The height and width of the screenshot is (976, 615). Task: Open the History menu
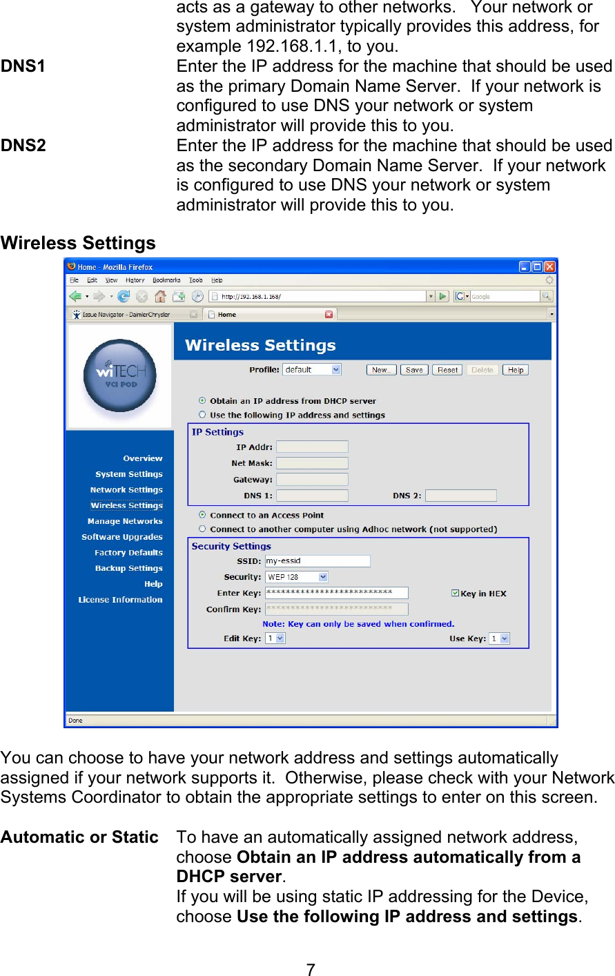(x=135, y=280)
